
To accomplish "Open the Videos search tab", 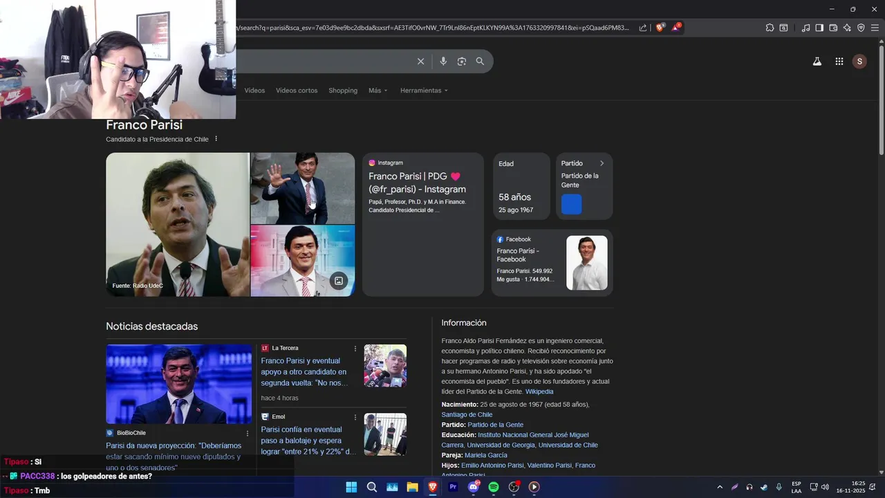I will click(x=254, y=91).
